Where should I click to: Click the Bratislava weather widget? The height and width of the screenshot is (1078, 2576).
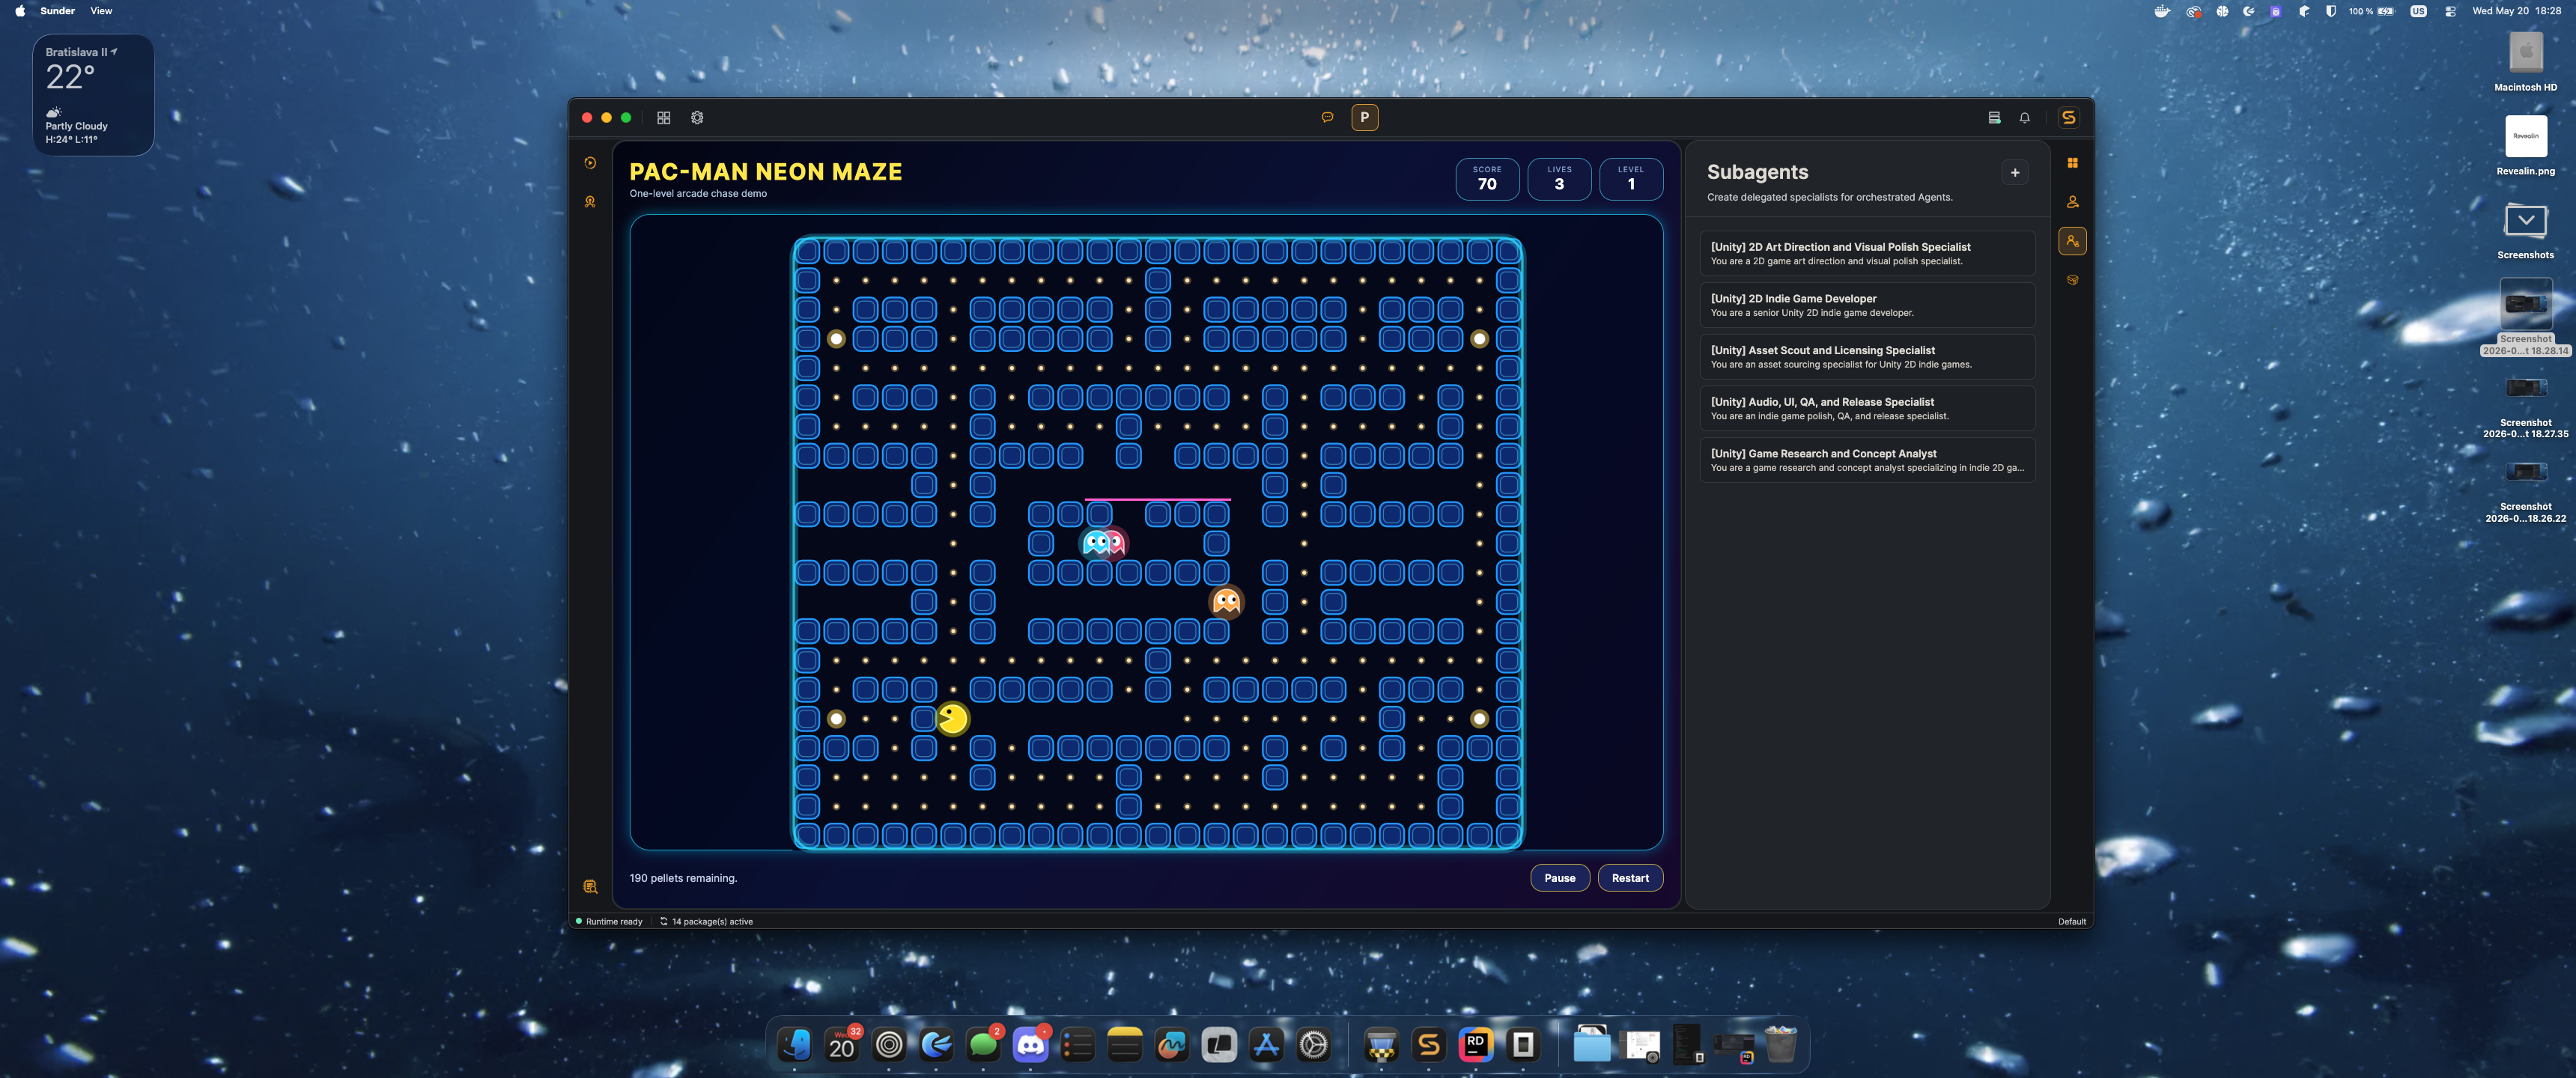click(x=93, y=95)
